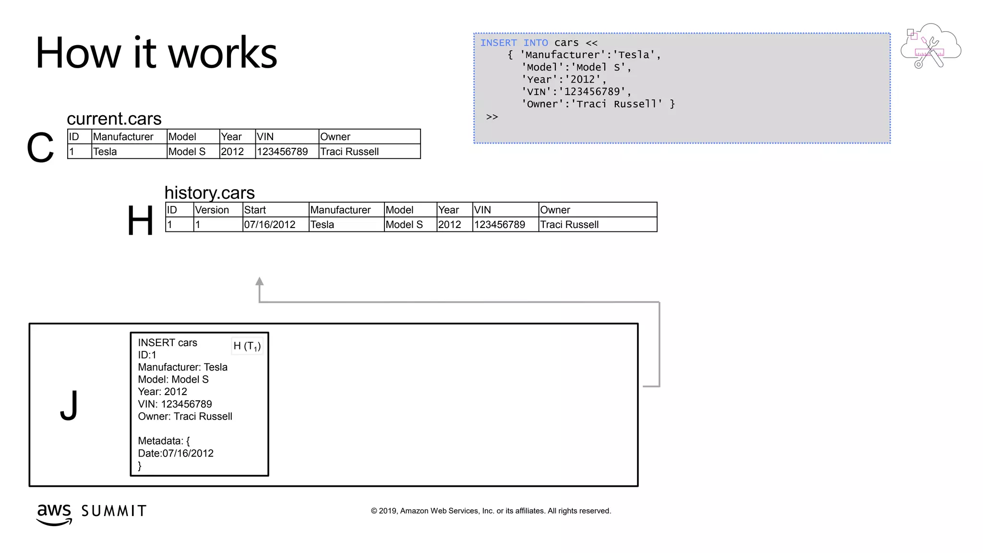The image size is (983, 553).
Task: Click the large letter H label
Action: (140, 221)
